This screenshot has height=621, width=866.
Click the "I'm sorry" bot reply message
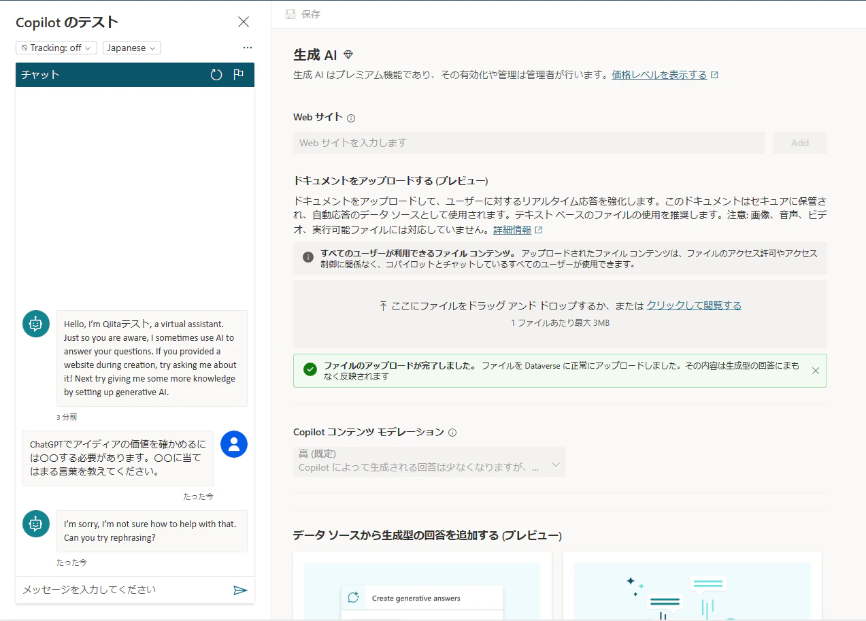pos(152,531)
